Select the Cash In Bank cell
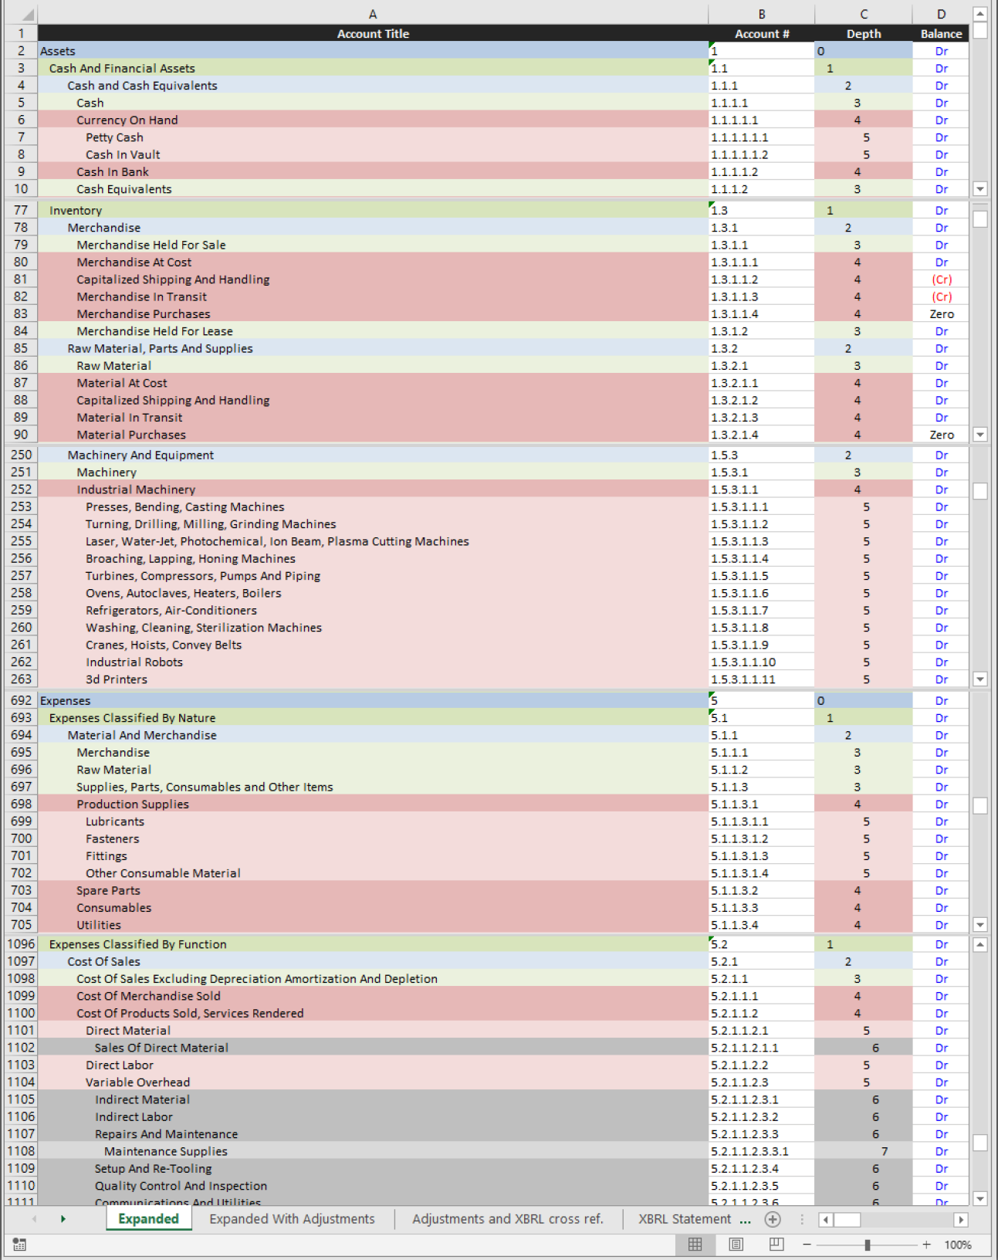998x1260 pixels. point(373,172)
